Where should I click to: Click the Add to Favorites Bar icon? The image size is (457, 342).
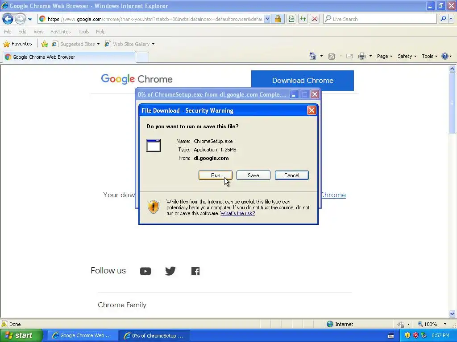point(44,44)
